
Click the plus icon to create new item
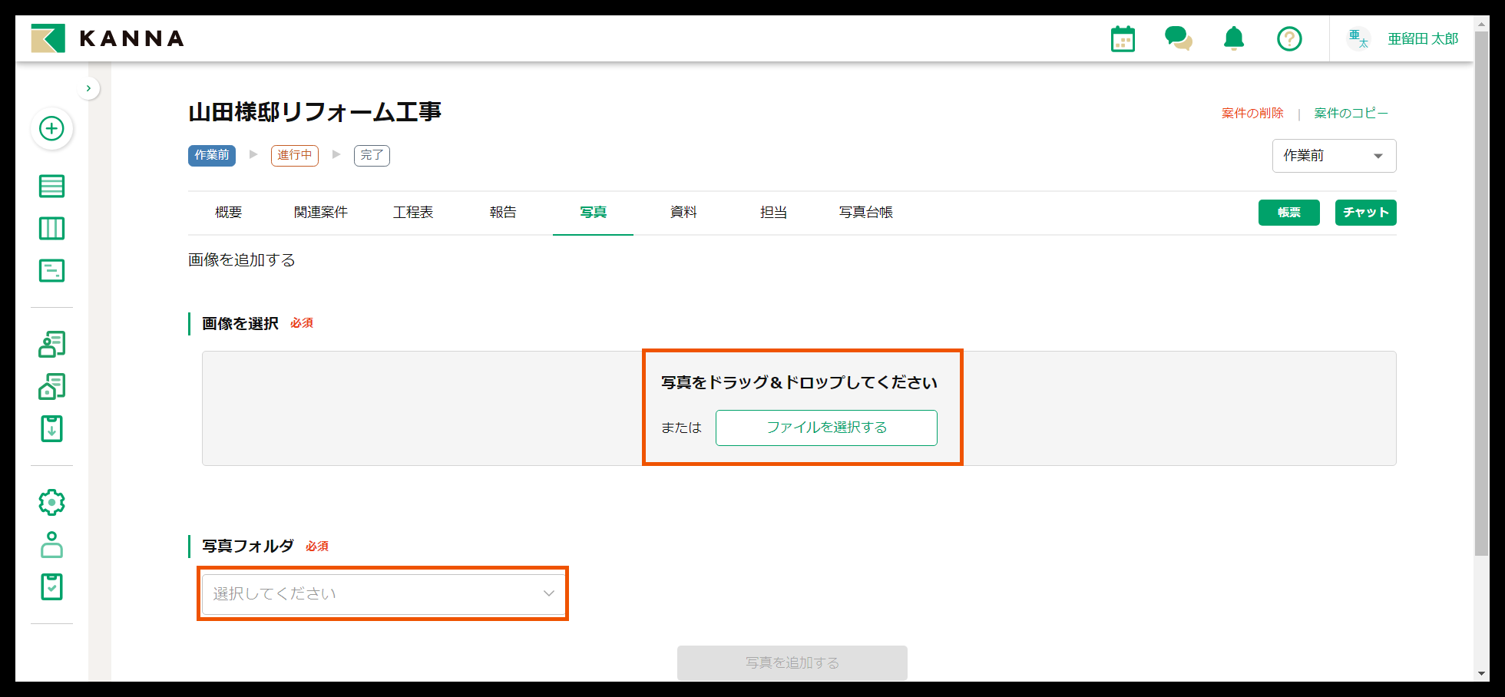point(51,129)
